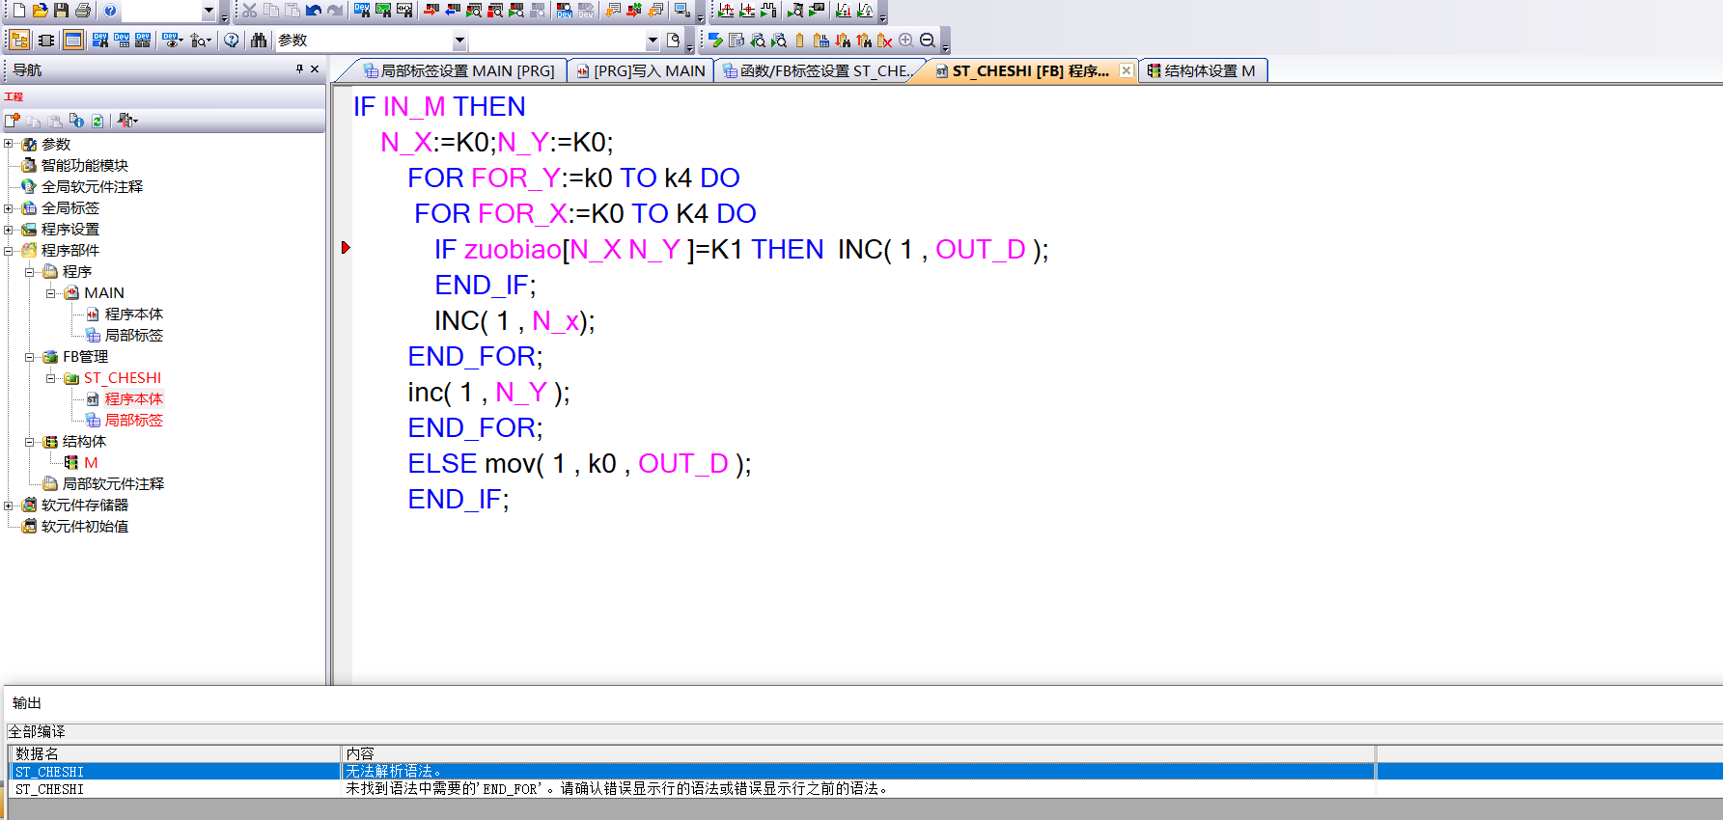Click the new data icon in navigation toolbar
This screenshot has height=820, width=1723.
coord(13,121)
